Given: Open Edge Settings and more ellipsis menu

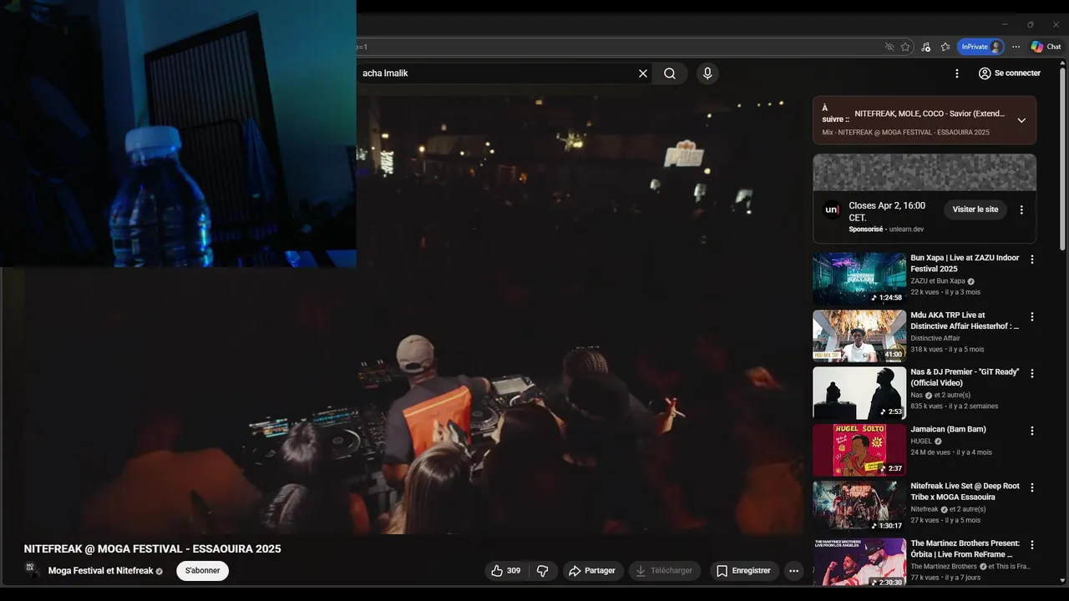Looking at the screenshot, I should point(1016,47).
